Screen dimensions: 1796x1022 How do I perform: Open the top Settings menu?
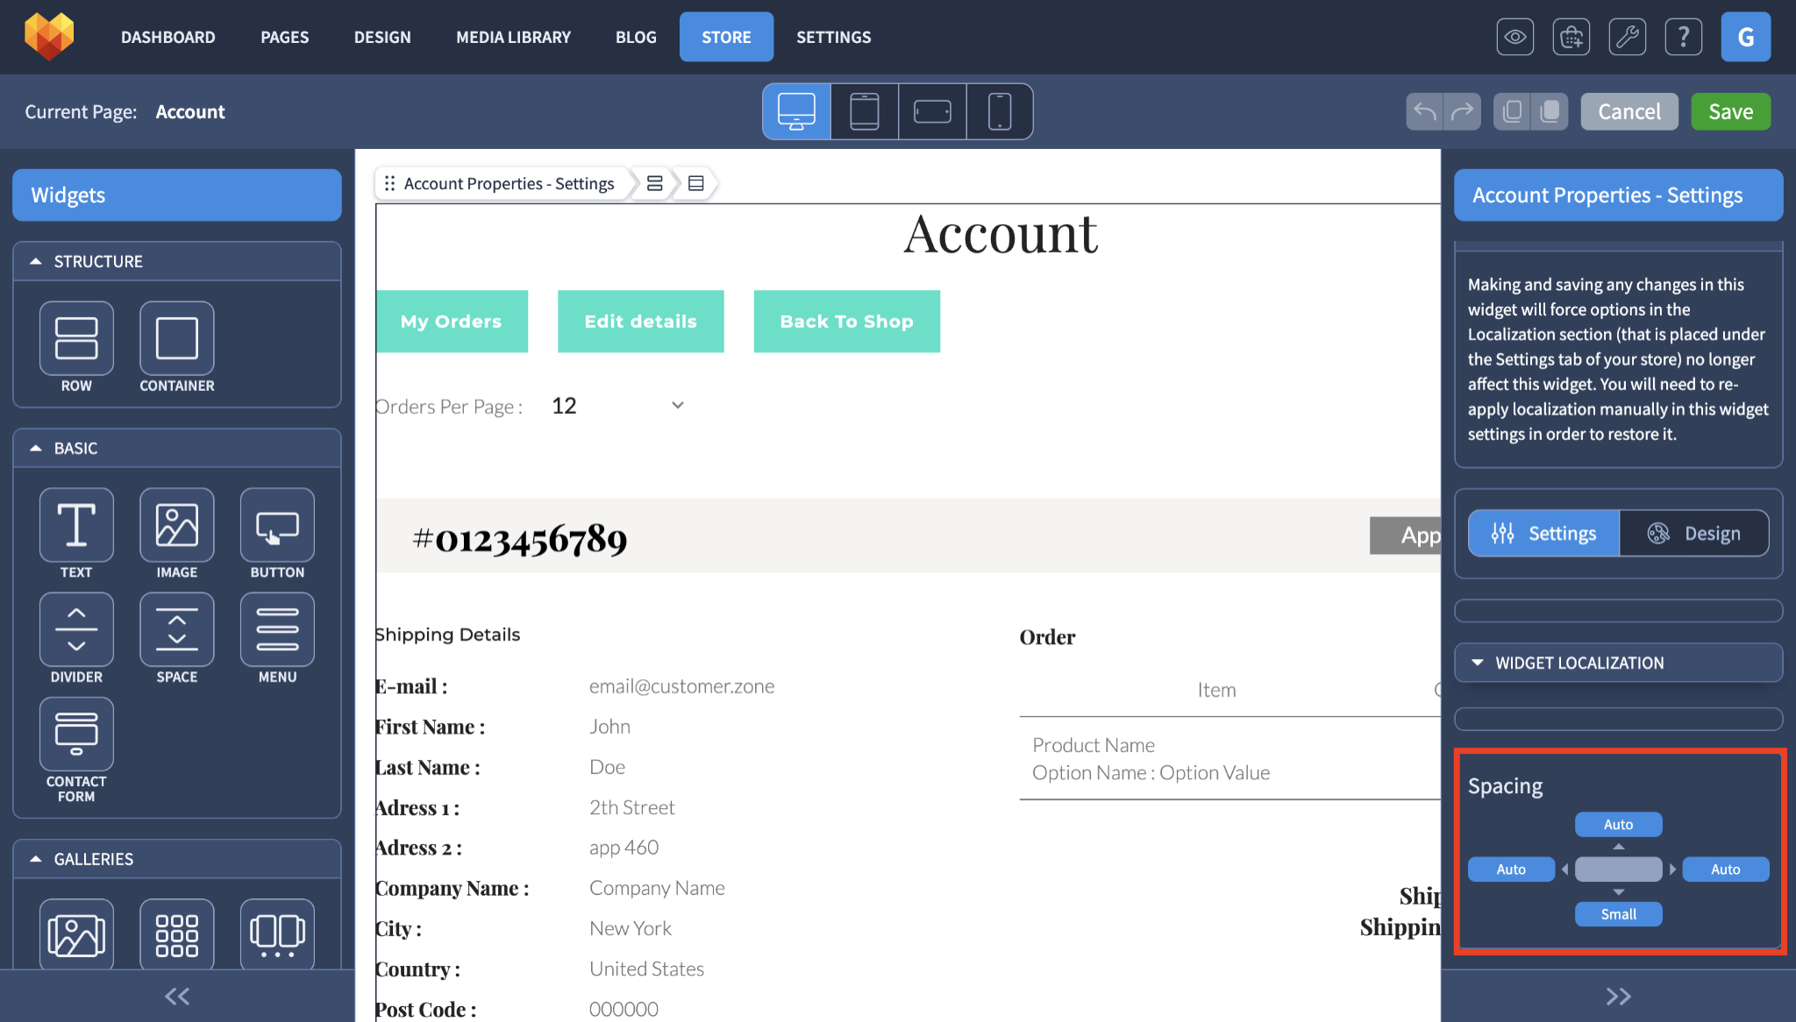click(833, 37)
